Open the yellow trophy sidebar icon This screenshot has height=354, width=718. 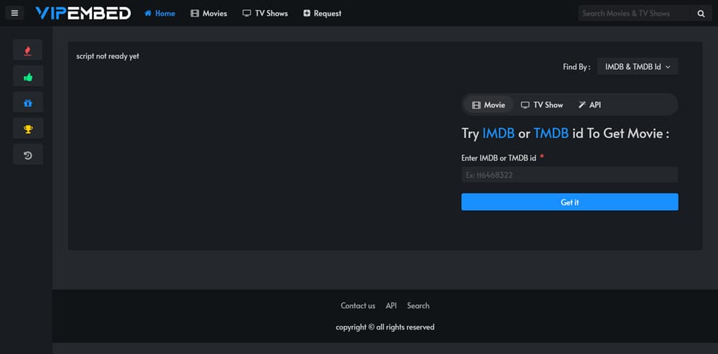click(28, 129)
